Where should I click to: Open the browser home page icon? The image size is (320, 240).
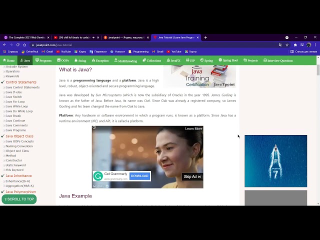[24, 45]
